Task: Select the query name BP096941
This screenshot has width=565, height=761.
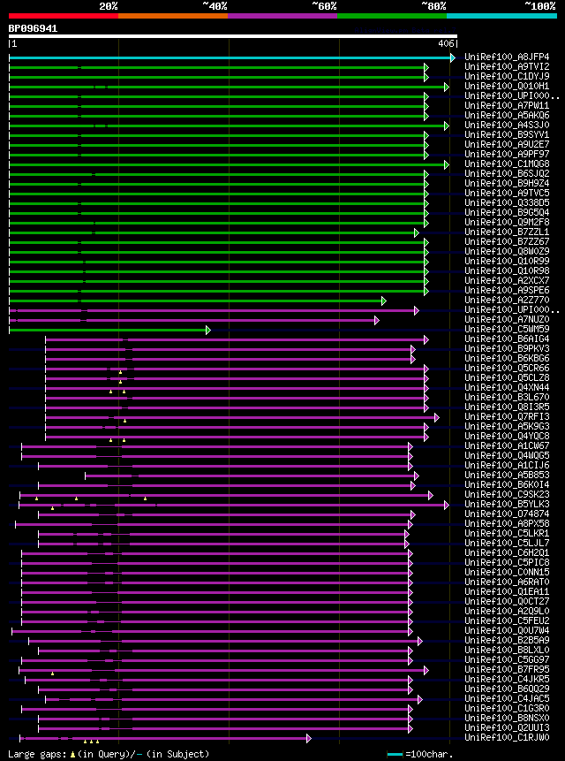Action: [x=33, y=28]
